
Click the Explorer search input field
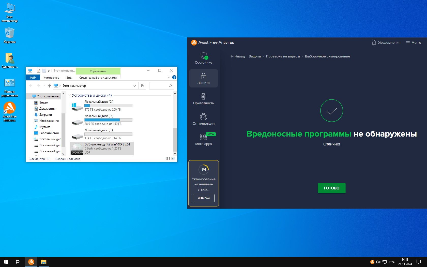[x=159, y=86]
